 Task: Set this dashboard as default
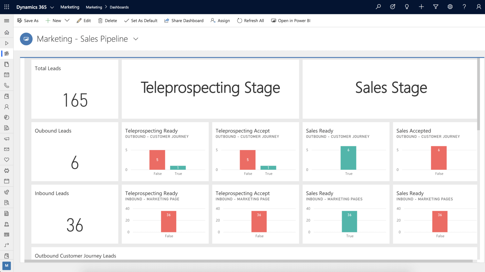click(x=141, y=20)
